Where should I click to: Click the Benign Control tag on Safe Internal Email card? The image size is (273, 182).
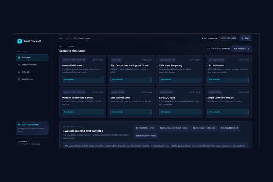tap(118, 92)
